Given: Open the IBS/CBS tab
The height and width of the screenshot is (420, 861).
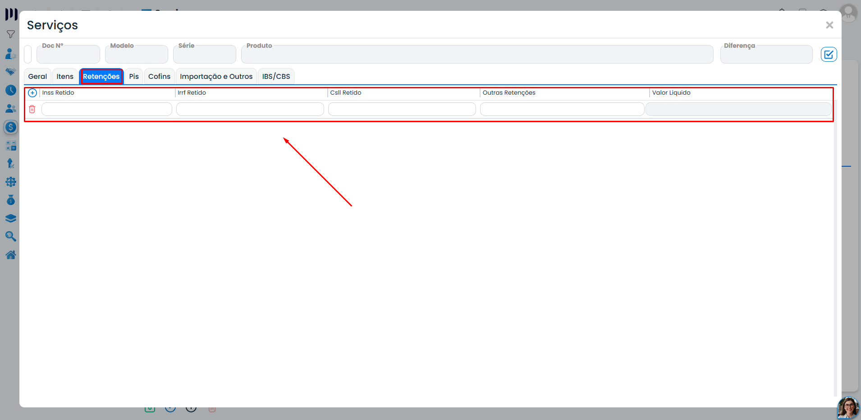Looking at the screenshot, I should coord(276,77).
